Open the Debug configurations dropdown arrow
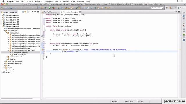This screenshot has height=104, width=186. 47,8
